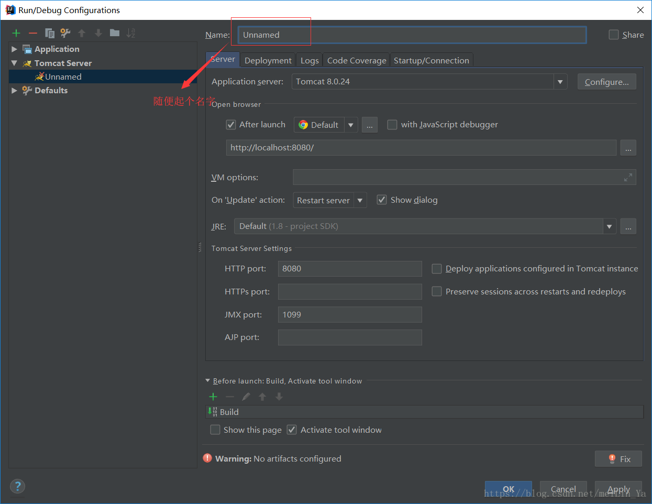Uncheck Show dialog
The height and width of the screenshot is (504, 652).
coord(382,200)
